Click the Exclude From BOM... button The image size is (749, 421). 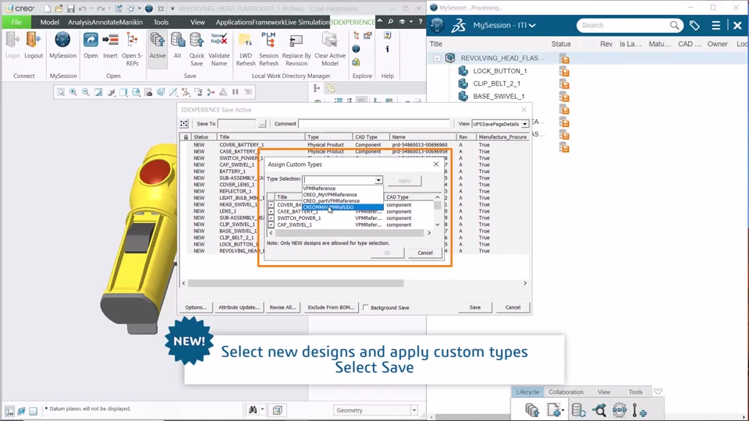331,307
